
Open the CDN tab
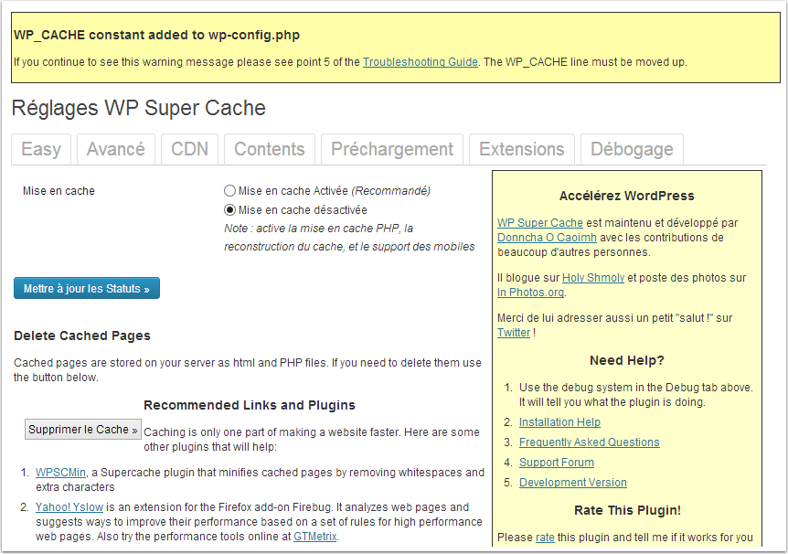pyautogui.click(x=189, y=149)
